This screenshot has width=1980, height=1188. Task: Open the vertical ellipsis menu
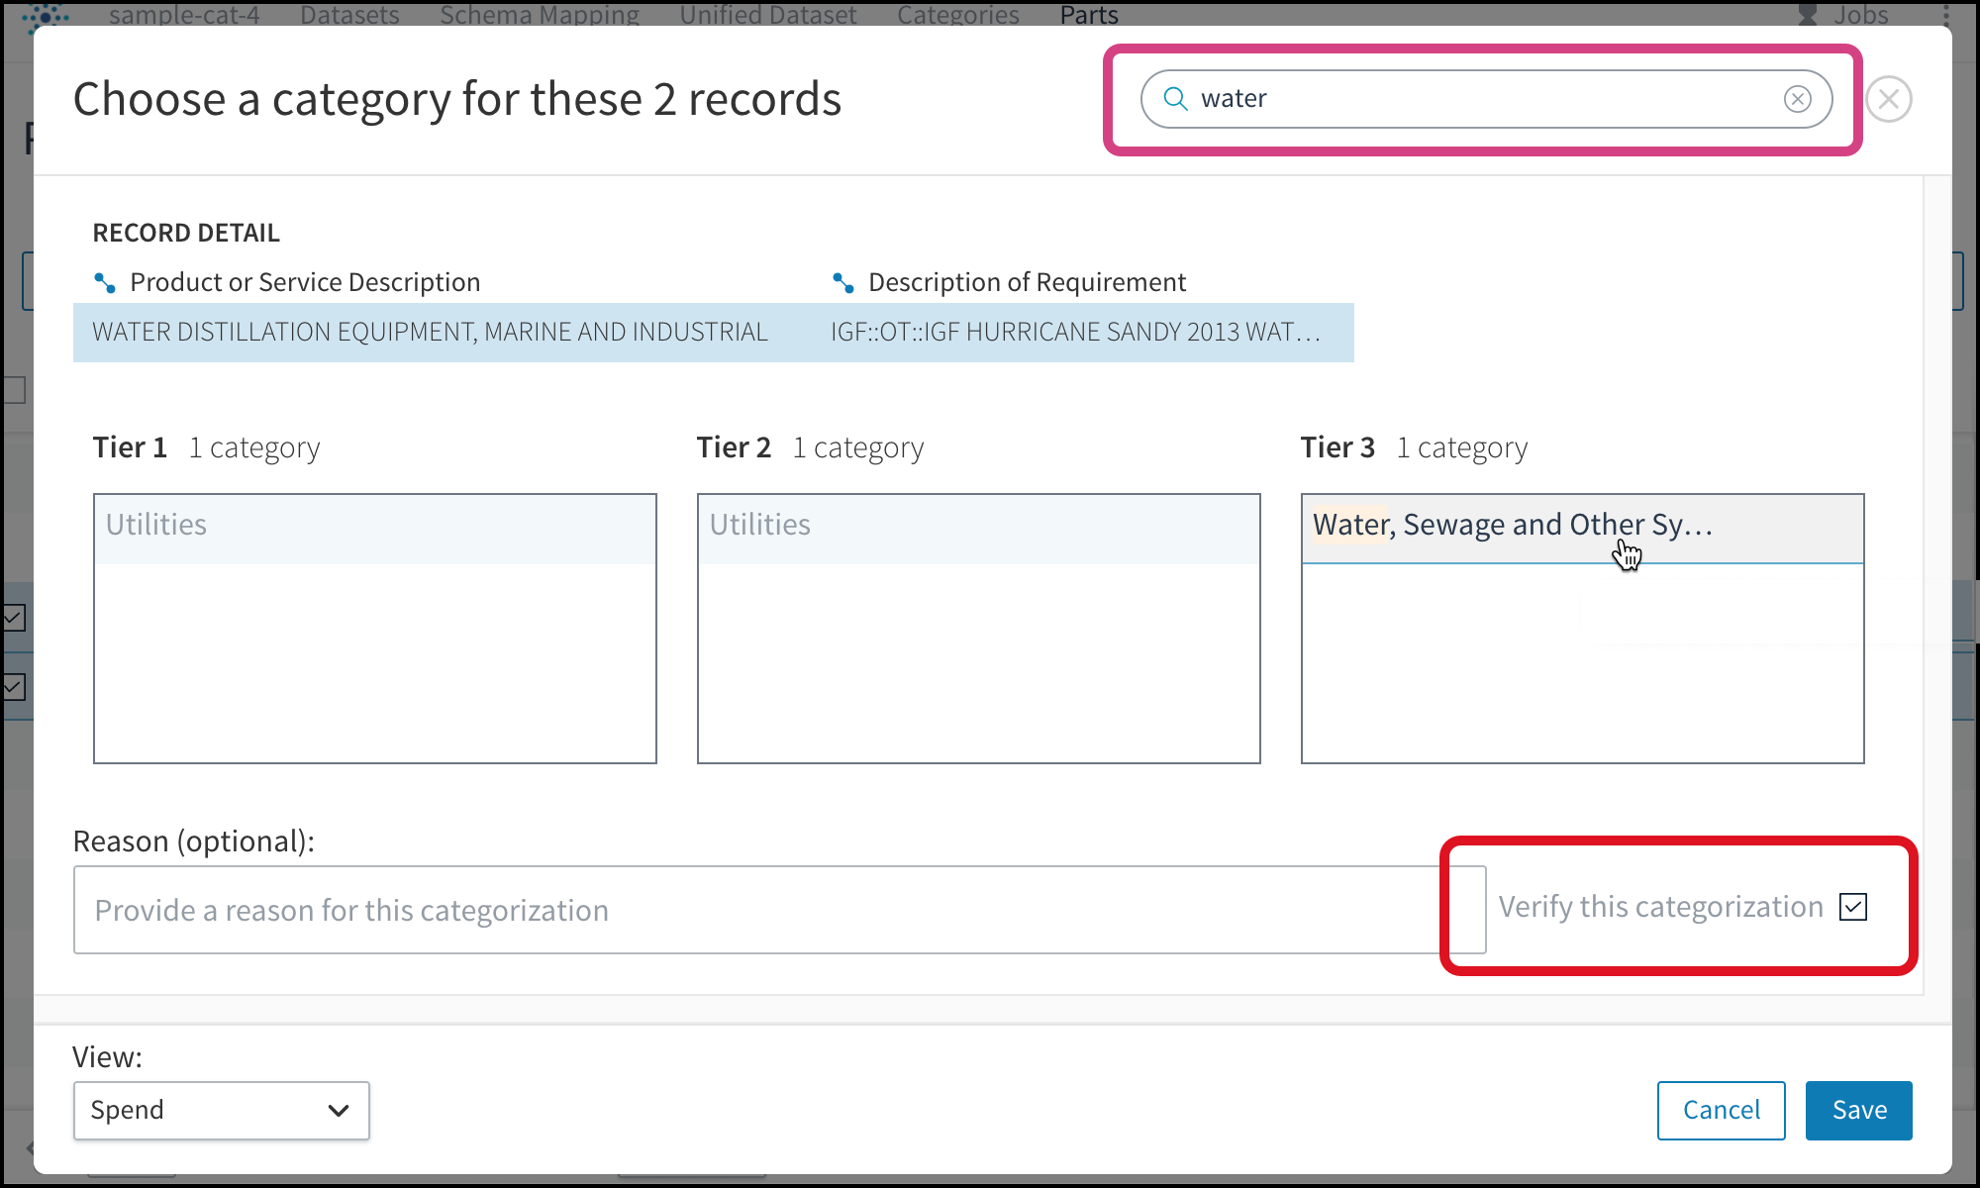click(x=1945, y=15)
